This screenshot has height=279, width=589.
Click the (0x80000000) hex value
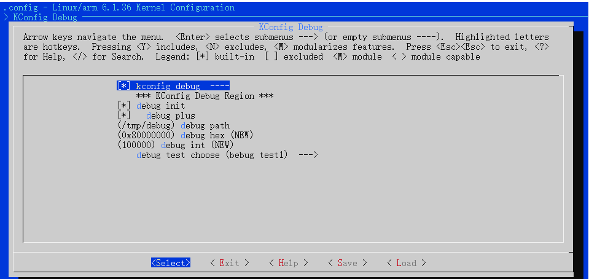(x=146, y=135)
